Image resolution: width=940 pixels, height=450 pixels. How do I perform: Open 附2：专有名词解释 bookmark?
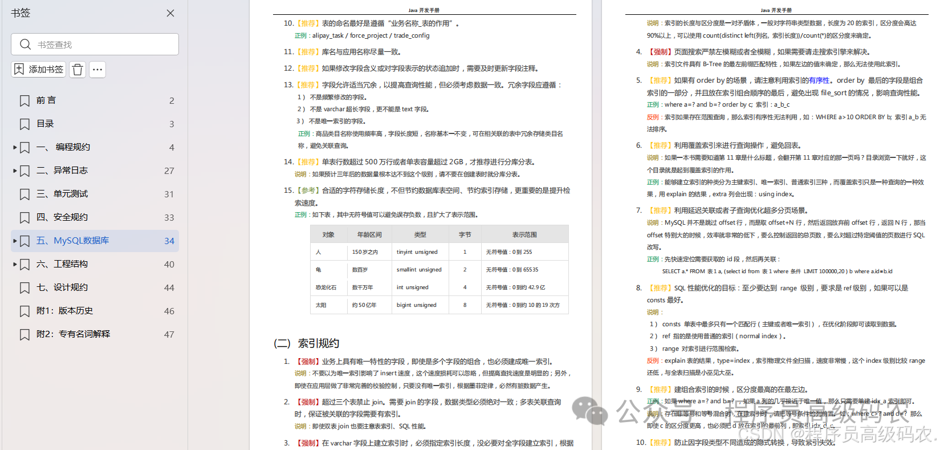pyautogui.click(x=73, y=334)
